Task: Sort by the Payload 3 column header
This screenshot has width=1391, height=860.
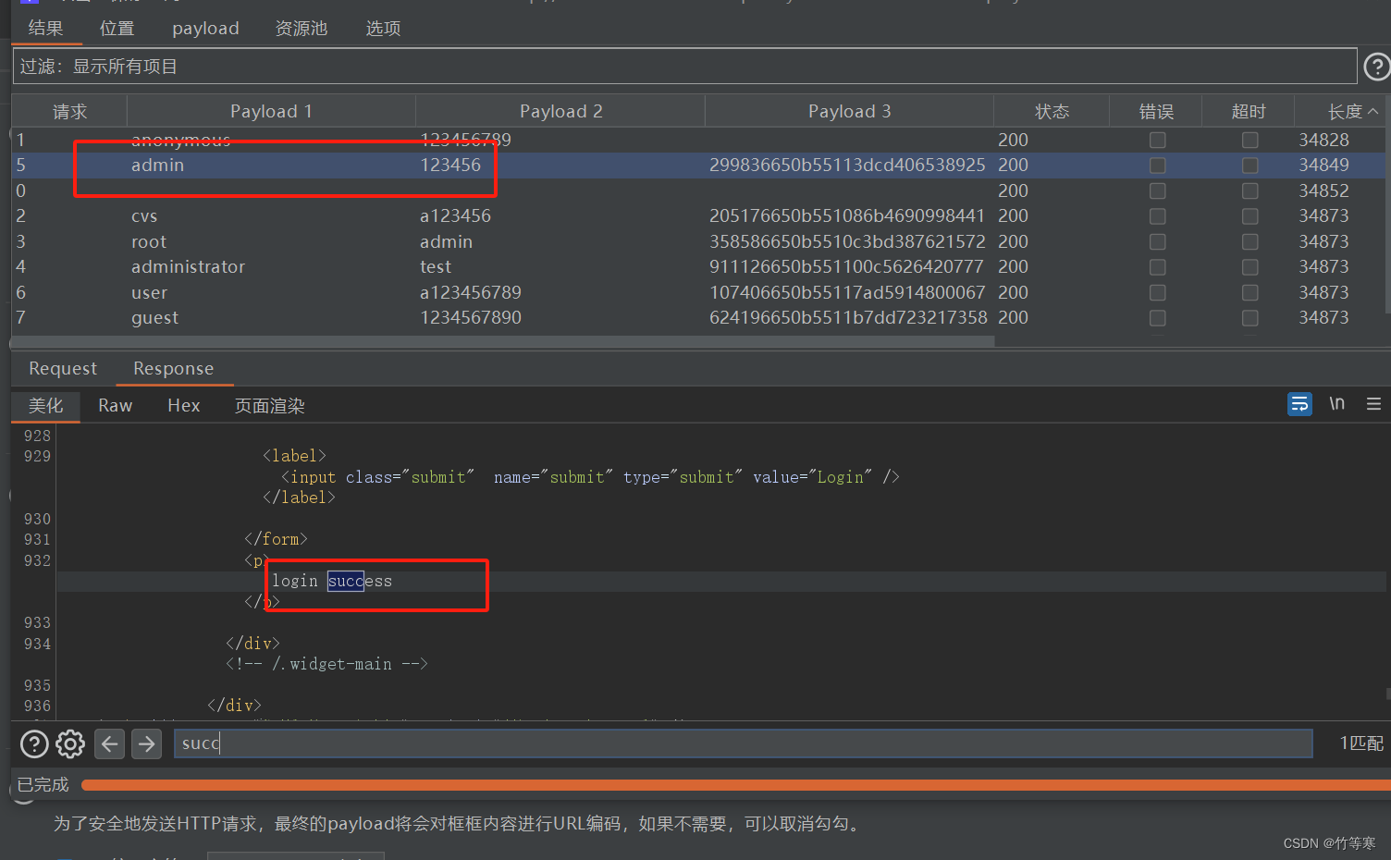Action: pyautogui.click(x=849, y=111)
